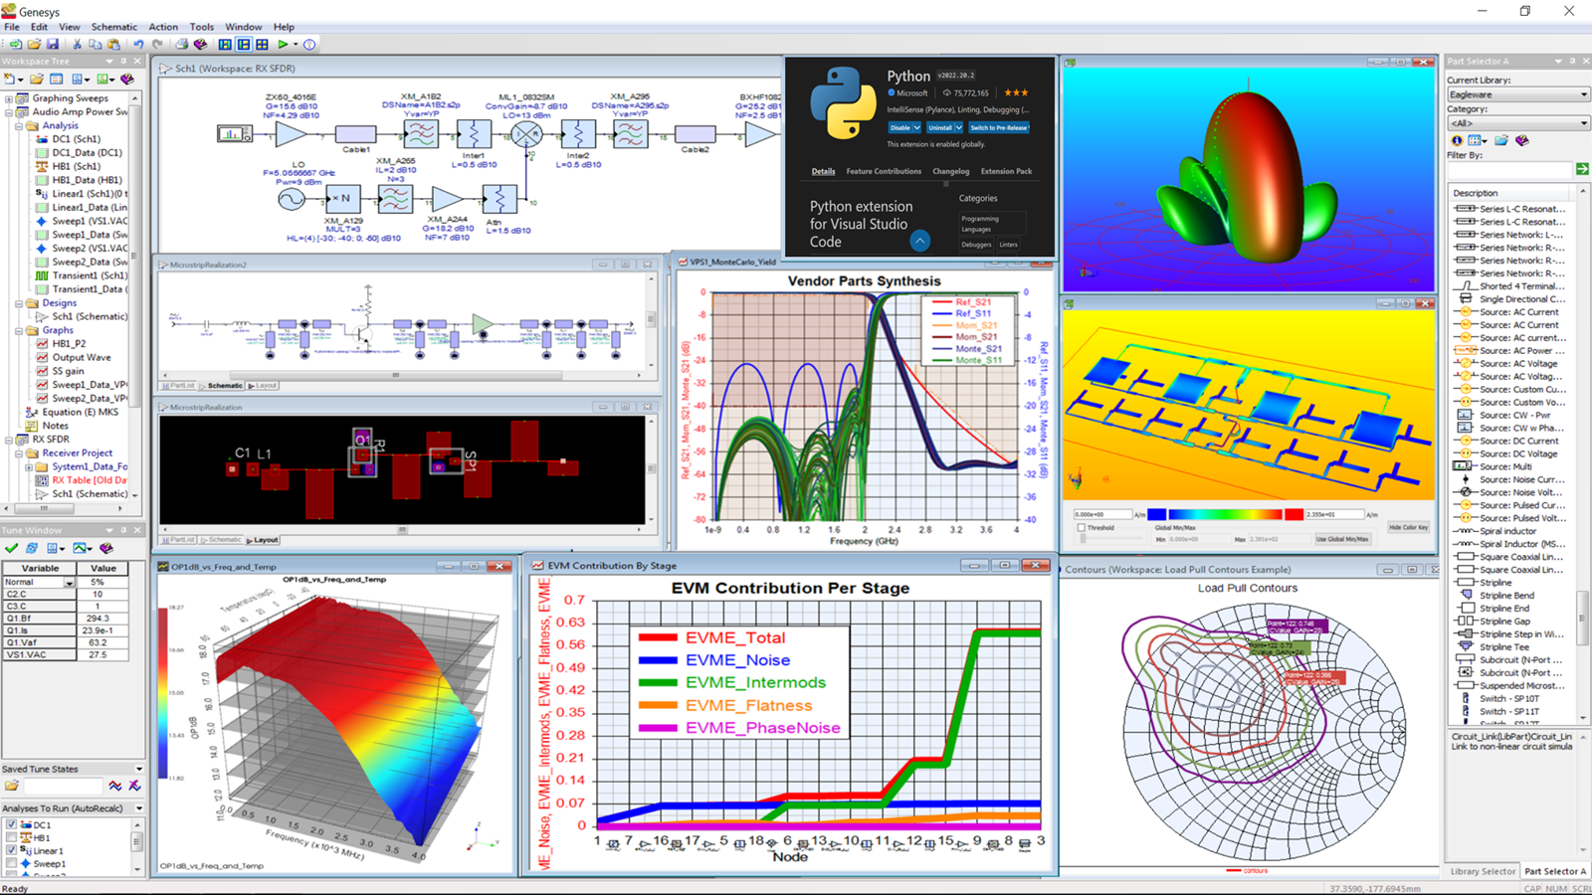1592x895 pixels.
Task: Click the Print icon in the toolbar
Action: click(182, 45)
